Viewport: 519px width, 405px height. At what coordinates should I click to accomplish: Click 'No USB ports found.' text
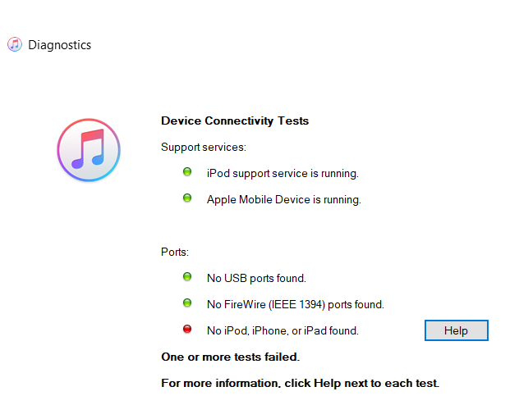(x=256, y=278)
